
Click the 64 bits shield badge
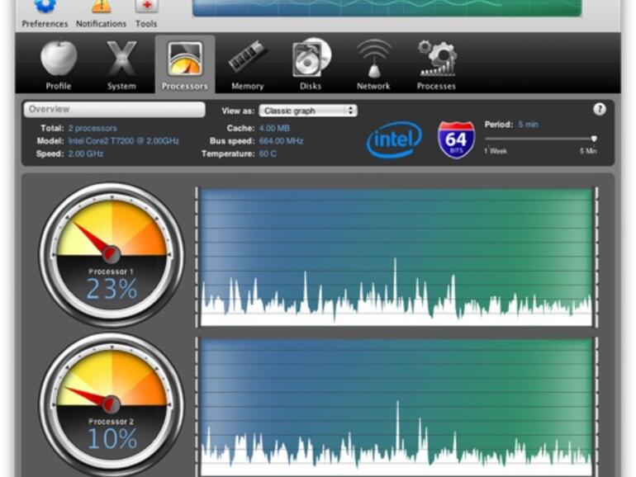(456, 139)
